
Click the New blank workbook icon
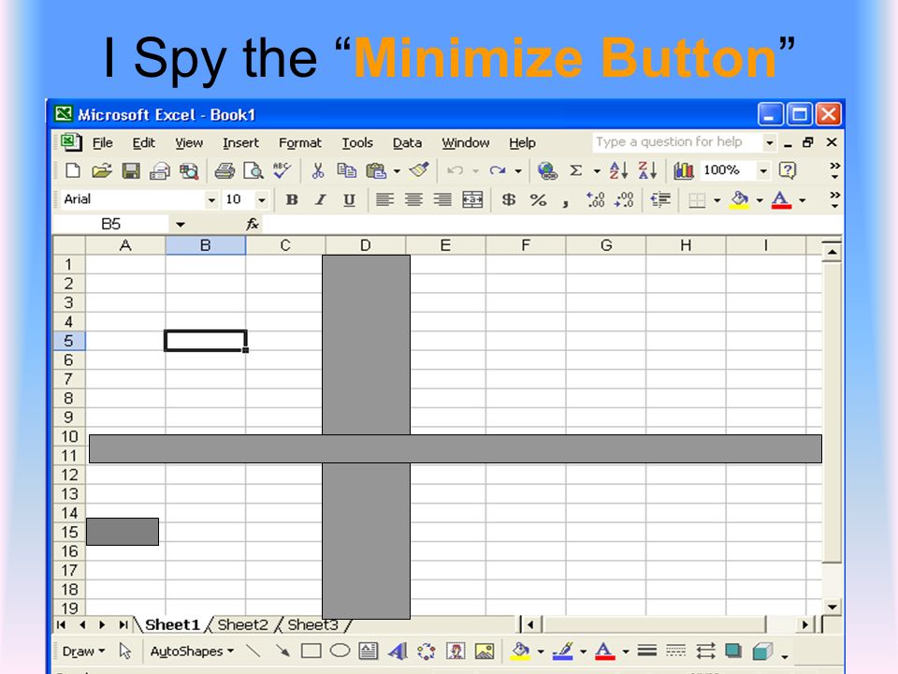[x=73, y=170]
